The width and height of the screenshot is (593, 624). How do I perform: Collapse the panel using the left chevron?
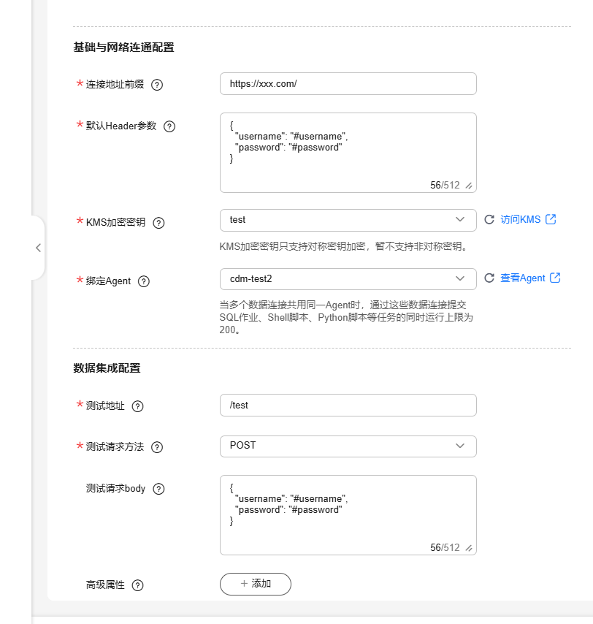click(38, 248)
